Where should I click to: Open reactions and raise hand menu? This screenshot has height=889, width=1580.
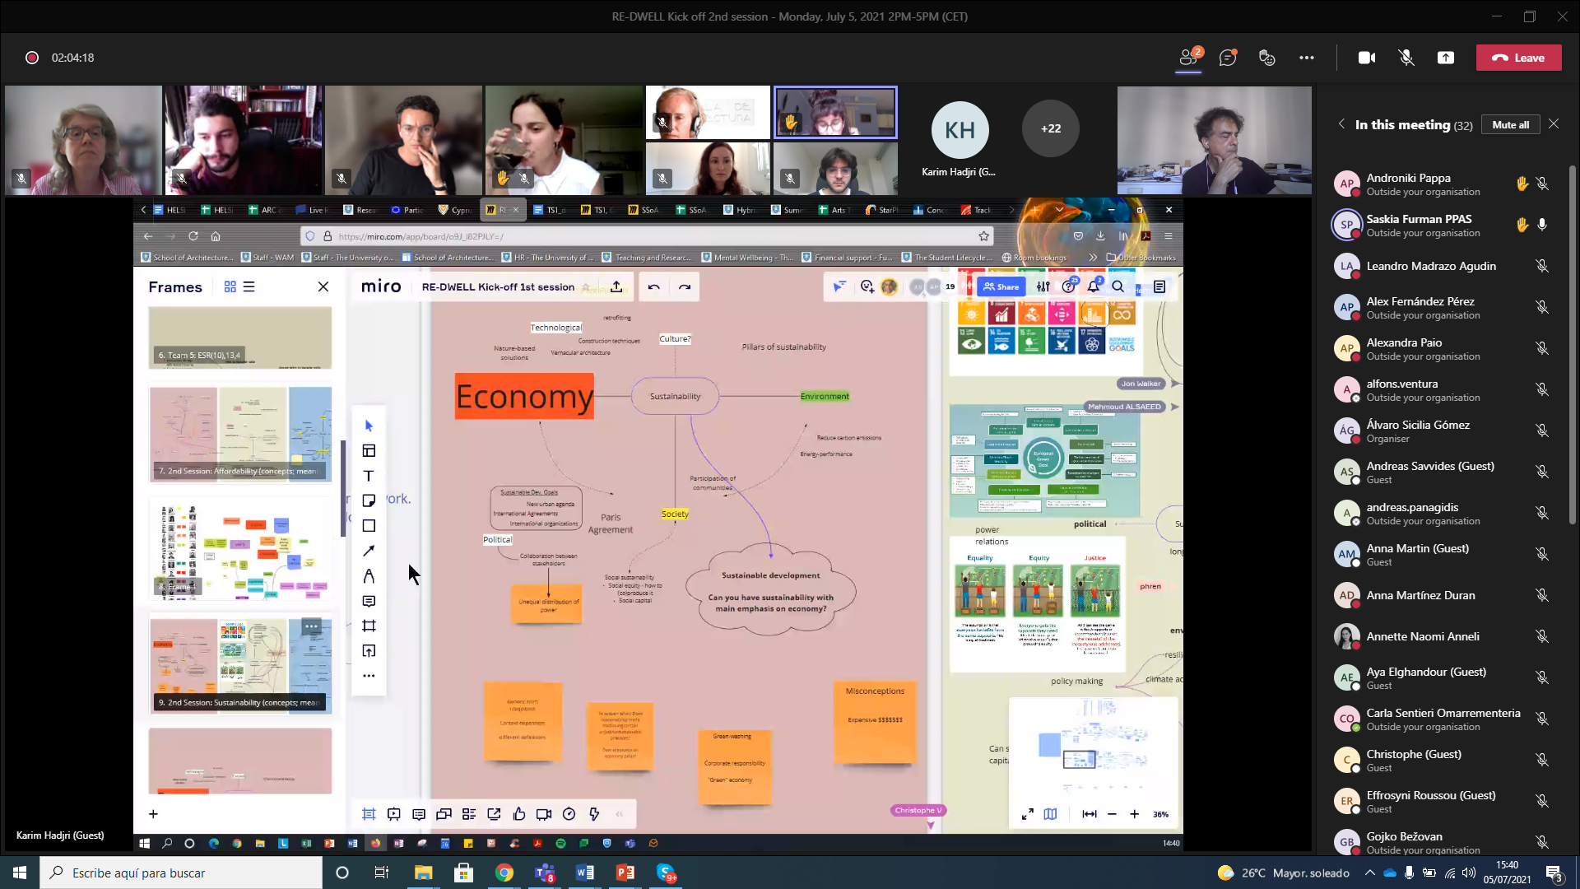point(1267,58)
